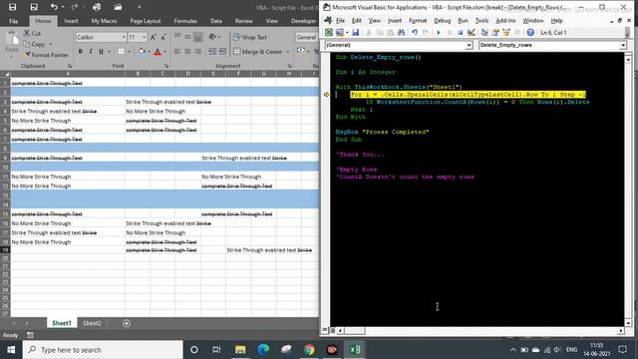Add a new sheet with the plus button
Image resolution: width=638 pixels, height=359 pixels.
coord(127,323)
